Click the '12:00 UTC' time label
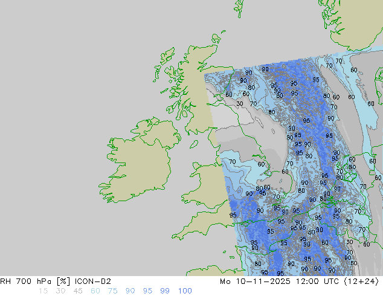 click(317, 282)
